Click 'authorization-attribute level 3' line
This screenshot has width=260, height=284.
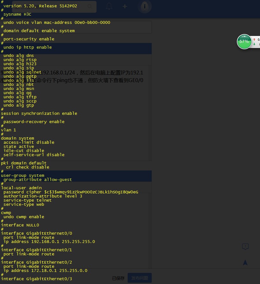pos(43,196)
